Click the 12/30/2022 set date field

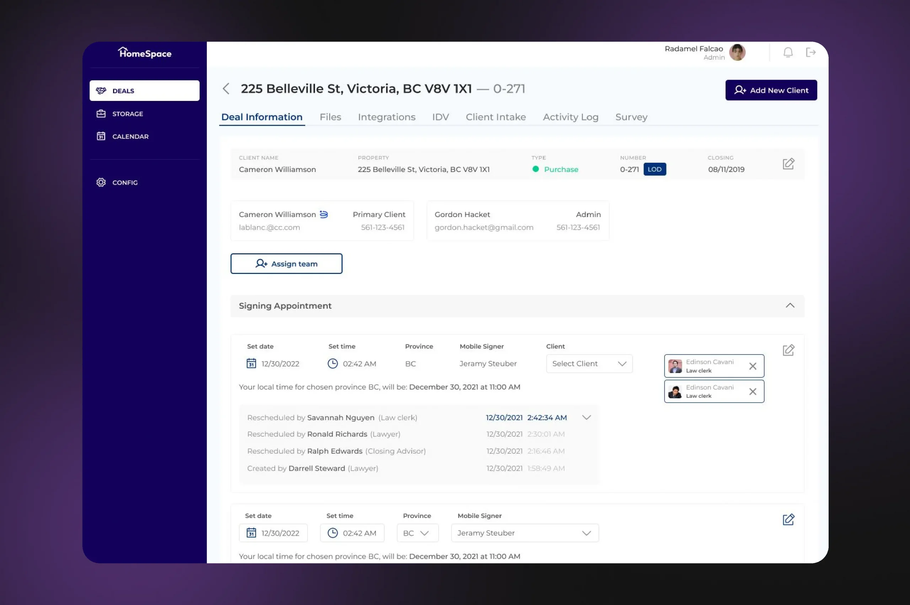point(273,533)
